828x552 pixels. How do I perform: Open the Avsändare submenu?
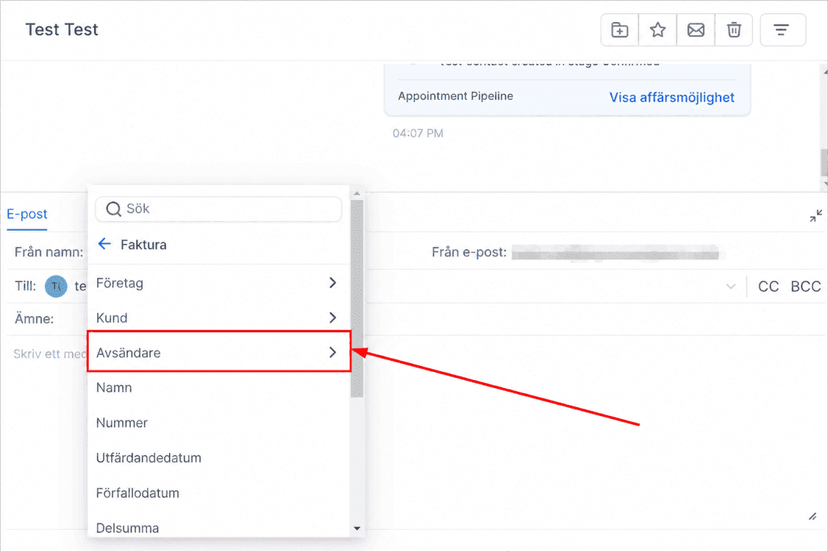click(218, 352)
